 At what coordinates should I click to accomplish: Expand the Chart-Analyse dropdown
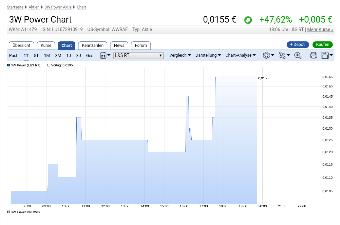[240, 55]
